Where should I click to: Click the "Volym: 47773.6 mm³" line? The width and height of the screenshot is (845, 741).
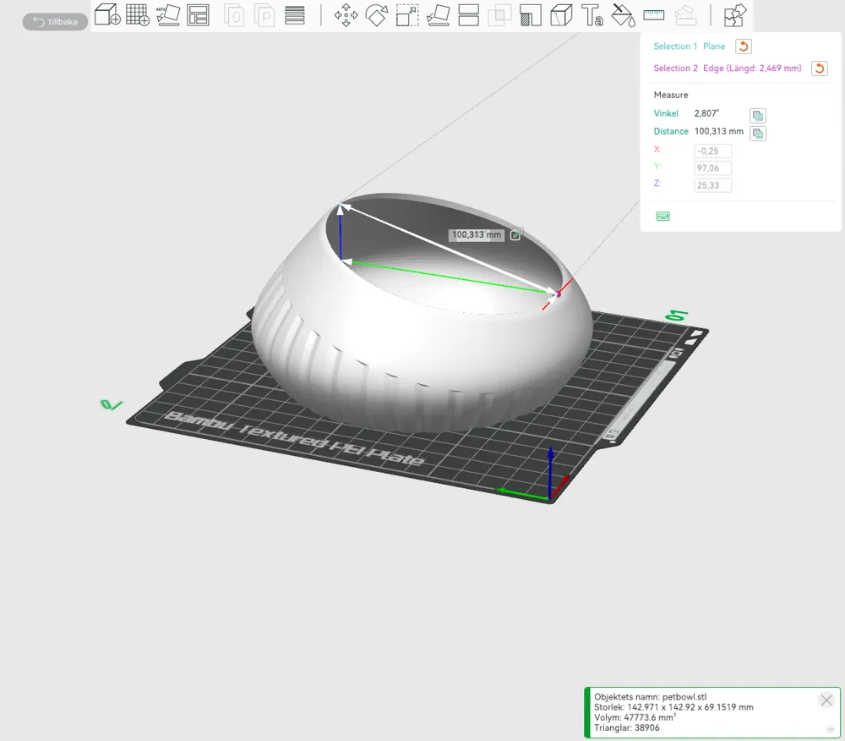[x=635, y=717]
